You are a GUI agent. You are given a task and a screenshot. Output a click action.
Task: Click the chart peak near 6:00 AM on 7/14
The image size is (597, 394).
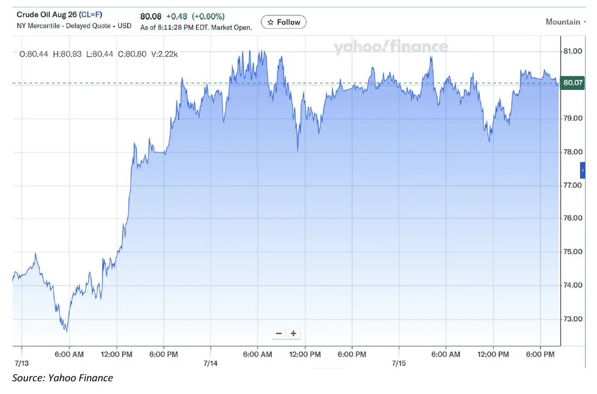[x=263, y=51]
